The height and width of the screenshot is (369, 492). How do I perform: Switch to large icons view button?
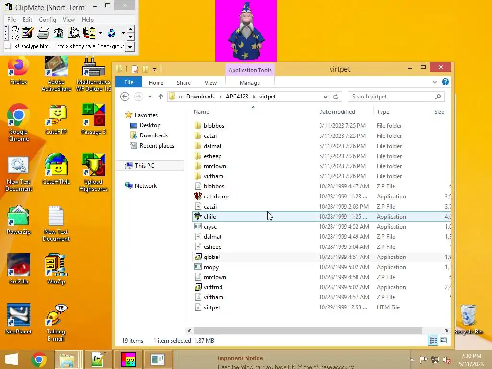tap(443, 341)
